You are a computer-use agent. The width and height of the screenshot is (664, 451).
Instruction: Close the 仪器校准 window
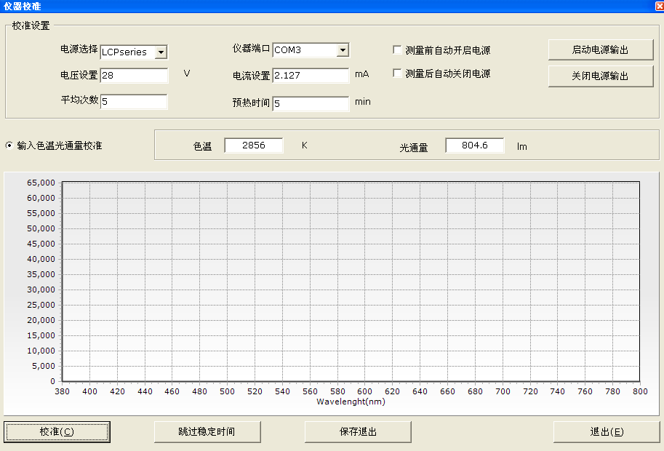658,6
